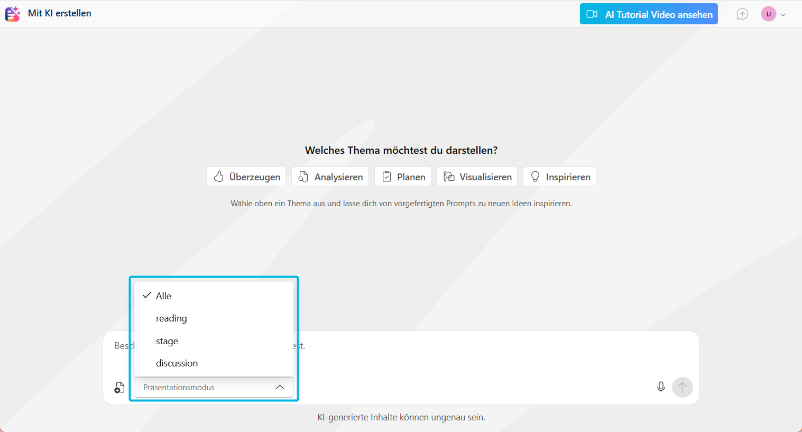Select the Alle option in dropdown
802x432 pixels.
(214, 296)
